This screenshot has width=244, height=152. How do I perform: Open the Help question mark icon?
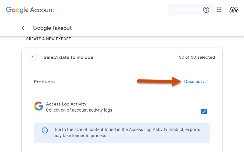click(206, 10)
